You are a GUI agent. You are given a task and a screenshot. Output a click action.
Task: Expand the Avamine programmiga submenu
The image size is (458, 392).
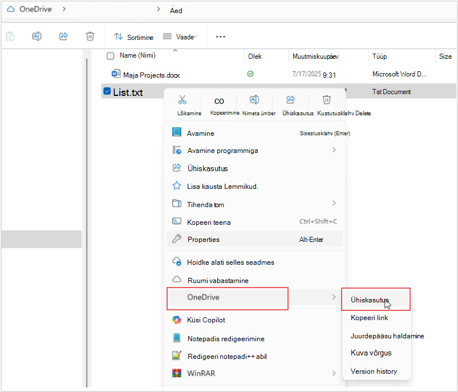click(x=254, y=150)
